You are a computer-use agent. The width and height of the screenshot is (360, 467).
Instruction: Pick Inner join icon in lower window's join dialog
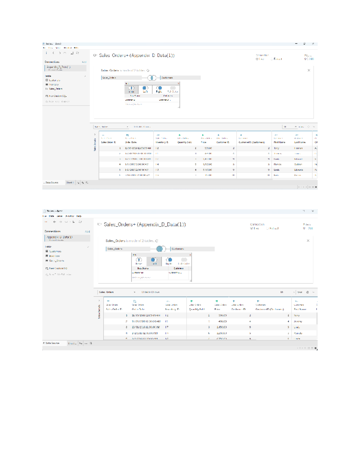[139, 261]
